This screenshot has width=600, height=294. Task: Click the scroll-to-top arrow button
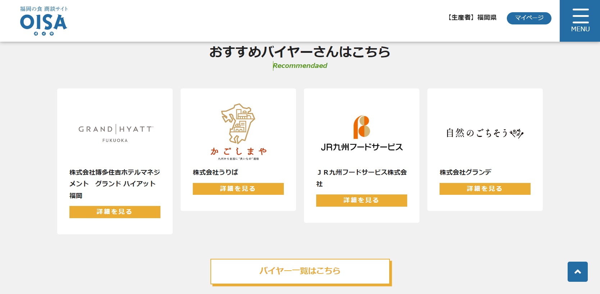tap(577, 272)
